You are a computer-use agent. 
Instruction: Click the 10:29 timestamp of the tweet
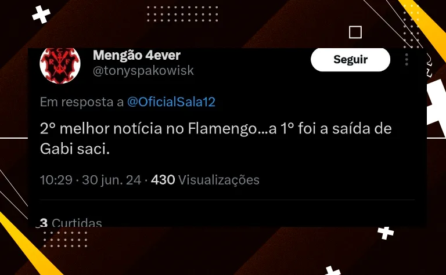(x=56, y=180)
